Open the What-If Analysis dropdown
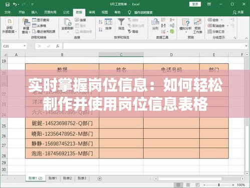This screenshot has width=250, height=188. tap(185, 25)
